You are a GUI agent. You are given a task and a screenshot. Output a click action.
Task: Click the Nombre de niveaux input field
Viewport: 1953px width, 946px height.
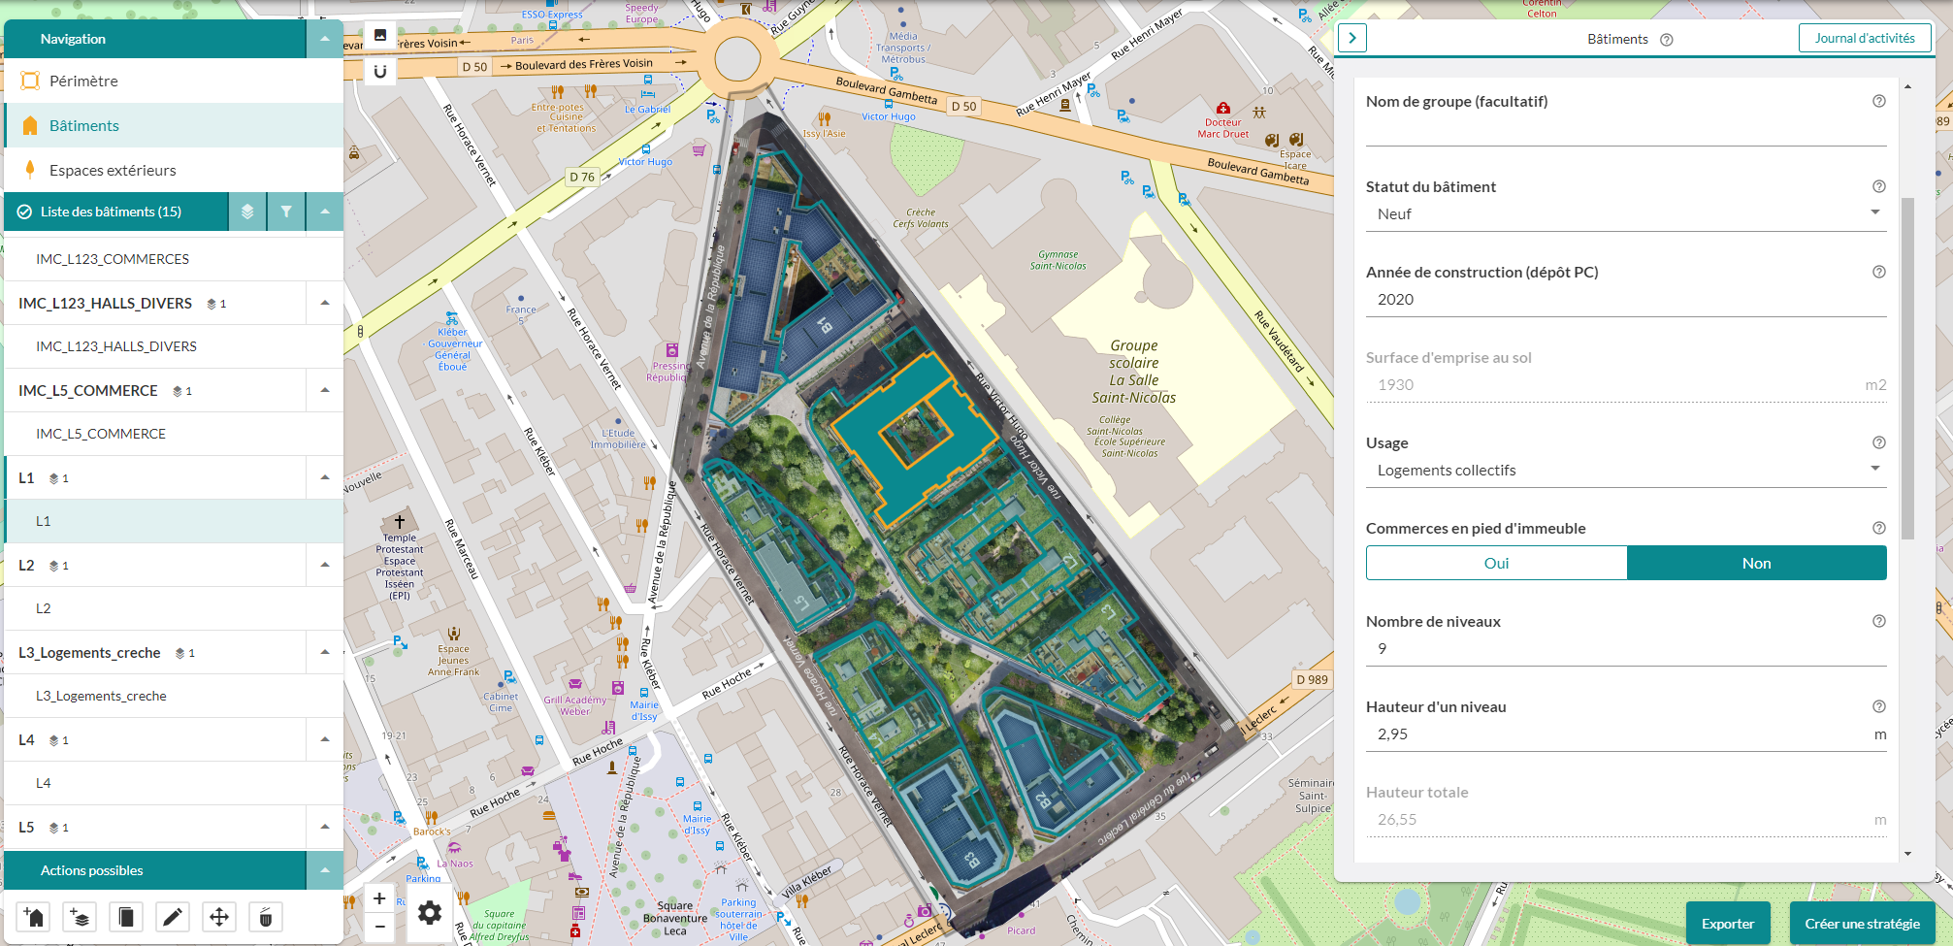point(1625,649)
